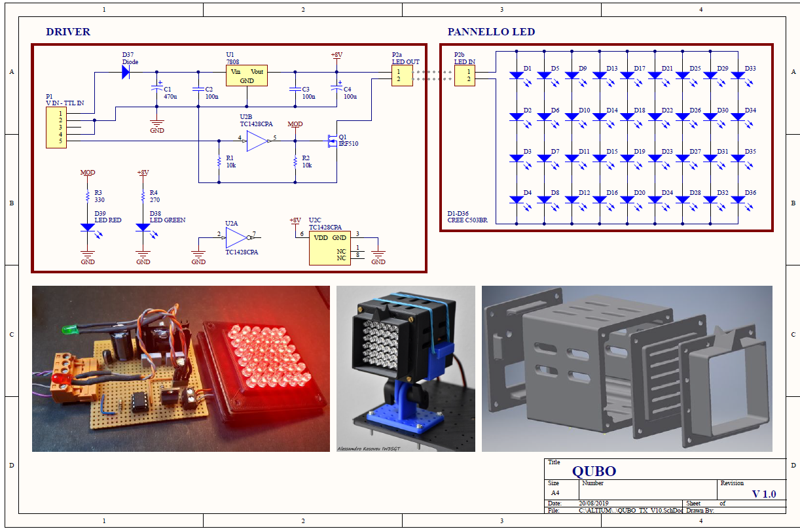Click the P2b LED IN connector
The image size is (800, 529).
465,75
